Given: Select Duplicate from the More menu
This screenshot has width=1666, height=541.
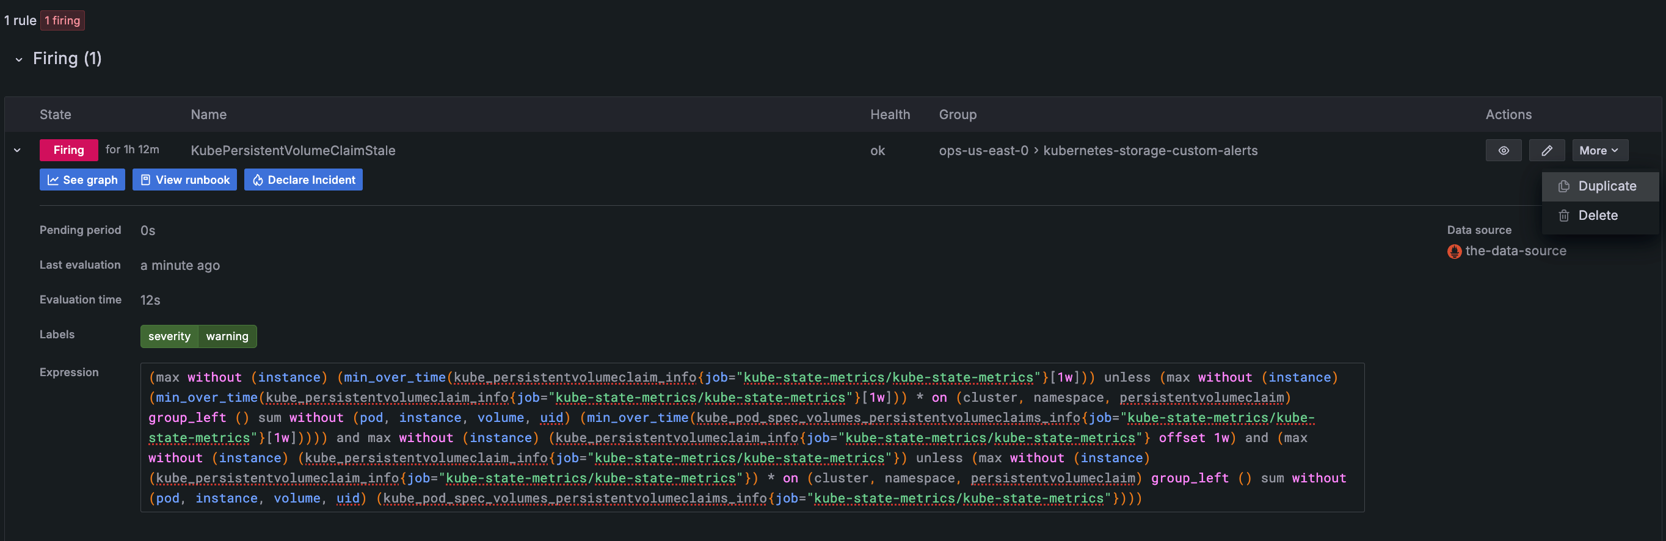Looking at the screenshot, I should [1607, 186].
